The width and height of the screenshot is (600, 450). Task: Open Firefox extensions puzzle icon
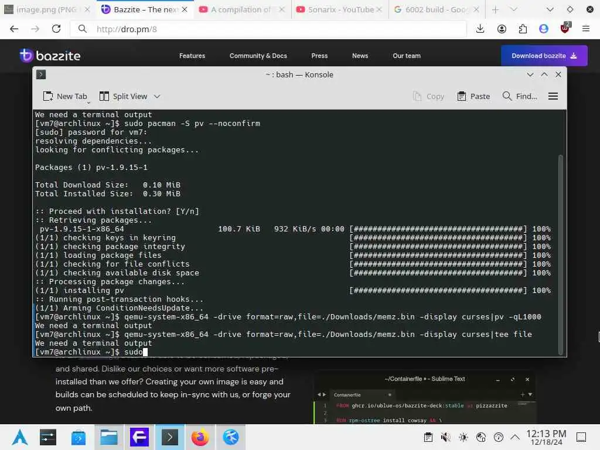pos(523,29)
